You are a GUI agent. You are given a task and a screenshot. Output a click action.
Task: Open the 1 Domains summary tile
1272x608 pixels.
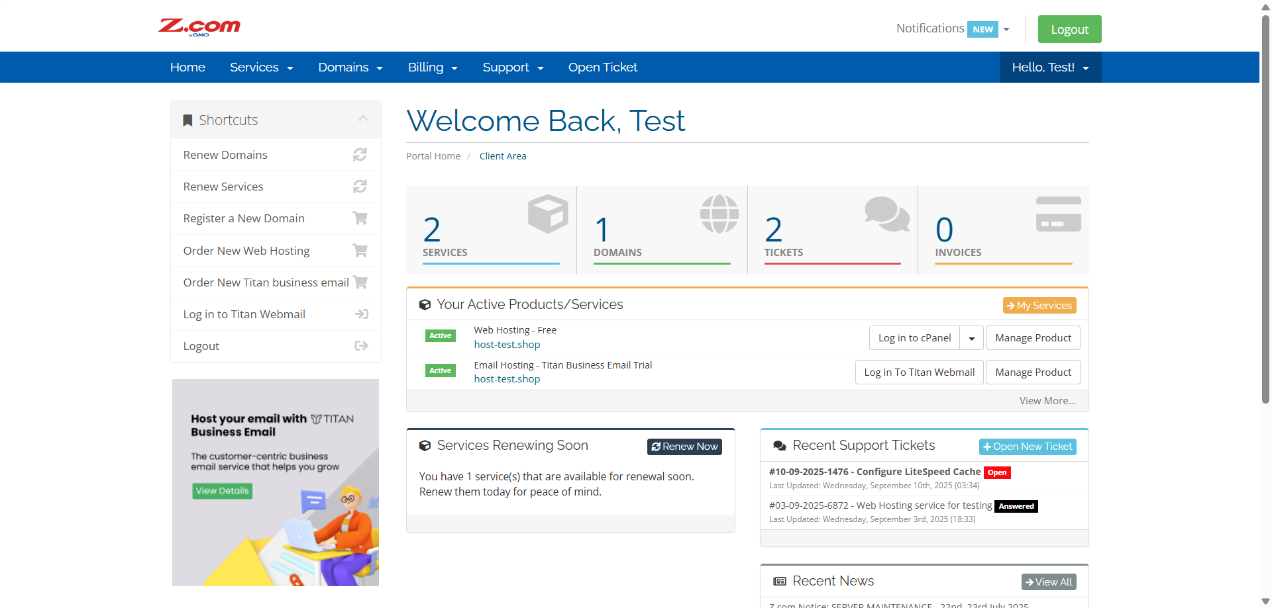pyautogui.click(x=662, y=230)
